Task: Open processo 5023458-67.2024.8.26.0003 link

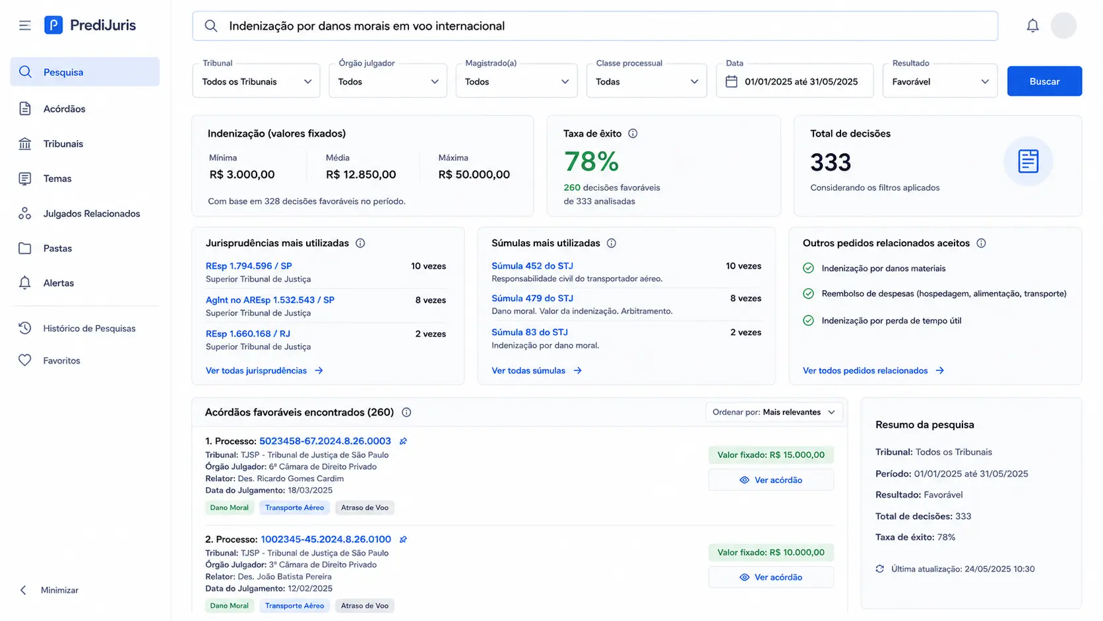Action: click(x=325, y=441)
